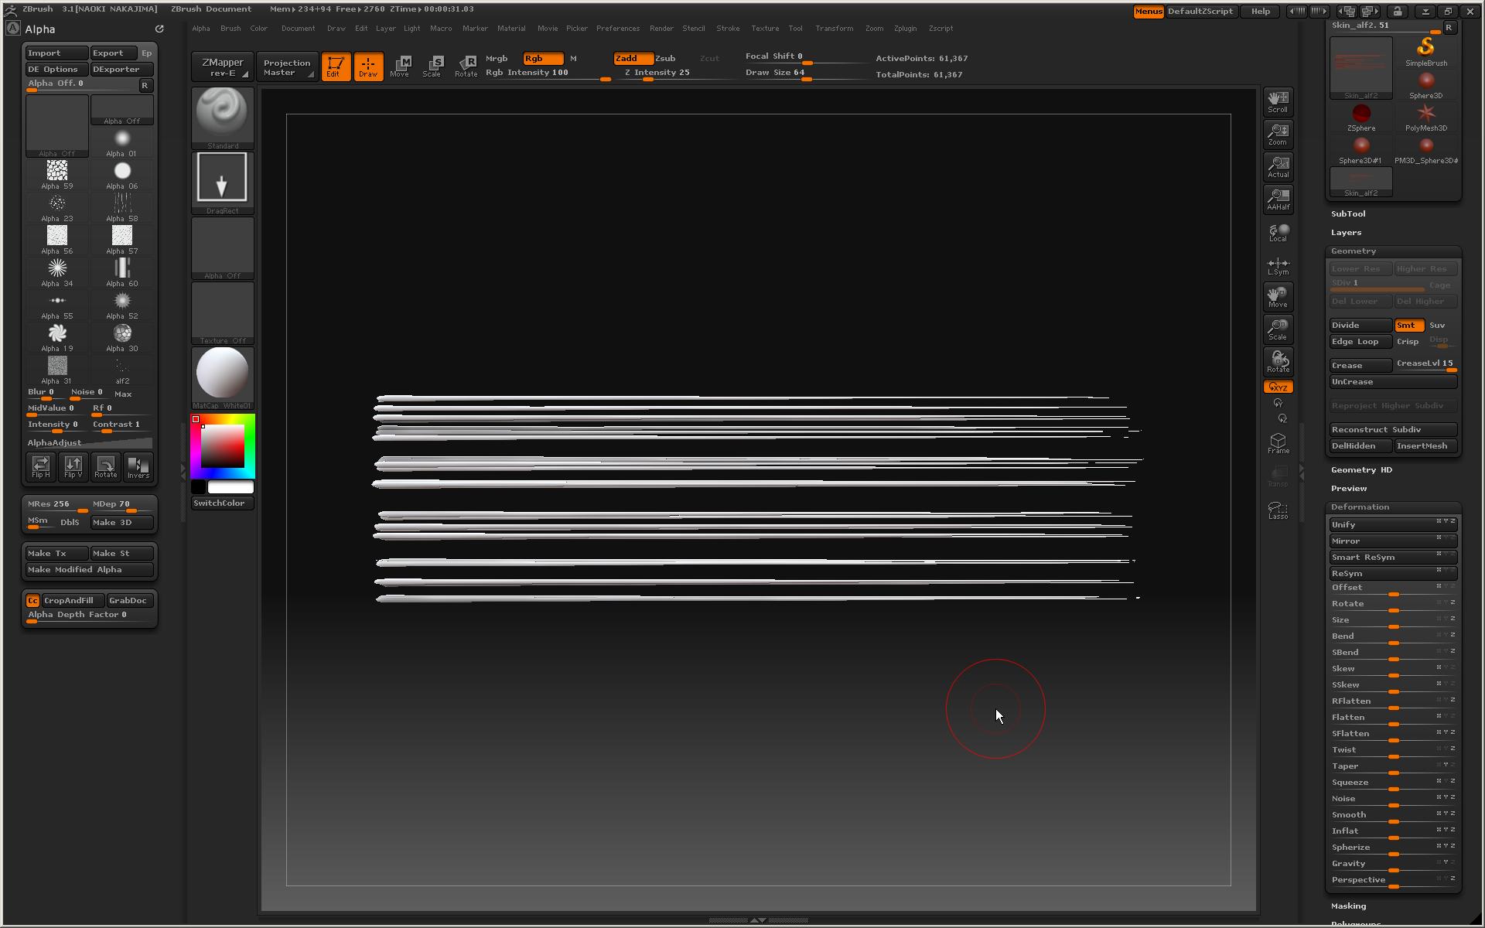Click the Divide geometry button
1485x928 pixels.
(x=1360, y=326)
